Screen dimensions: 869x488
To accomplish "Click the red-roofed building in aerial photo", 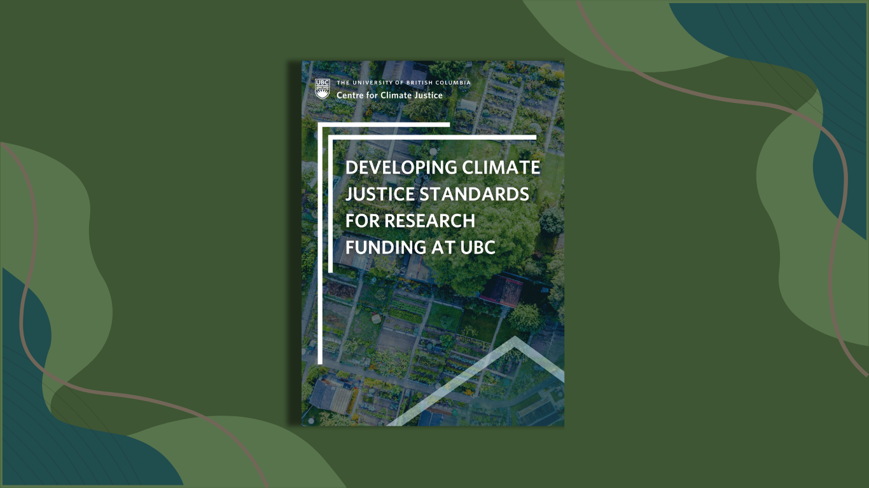I will point(502,290).
